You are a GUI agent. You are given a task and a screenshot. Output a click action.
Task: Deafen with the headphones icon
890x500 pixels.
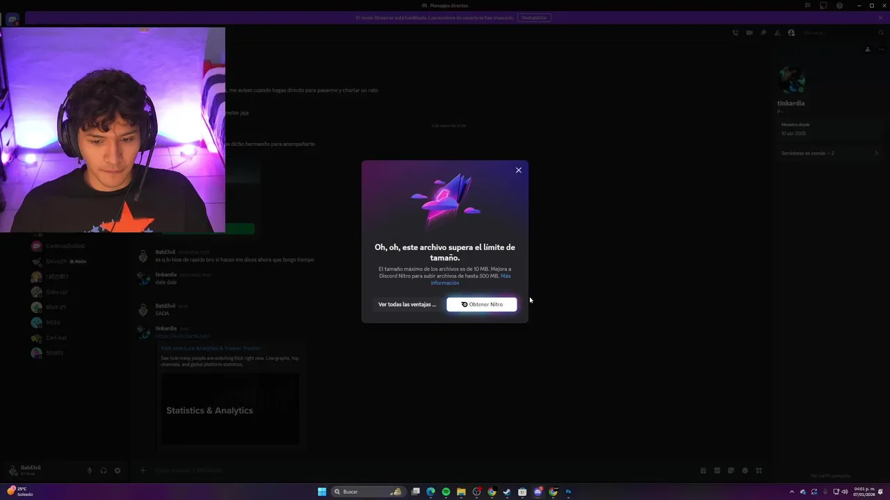click(x=103, y=470)
